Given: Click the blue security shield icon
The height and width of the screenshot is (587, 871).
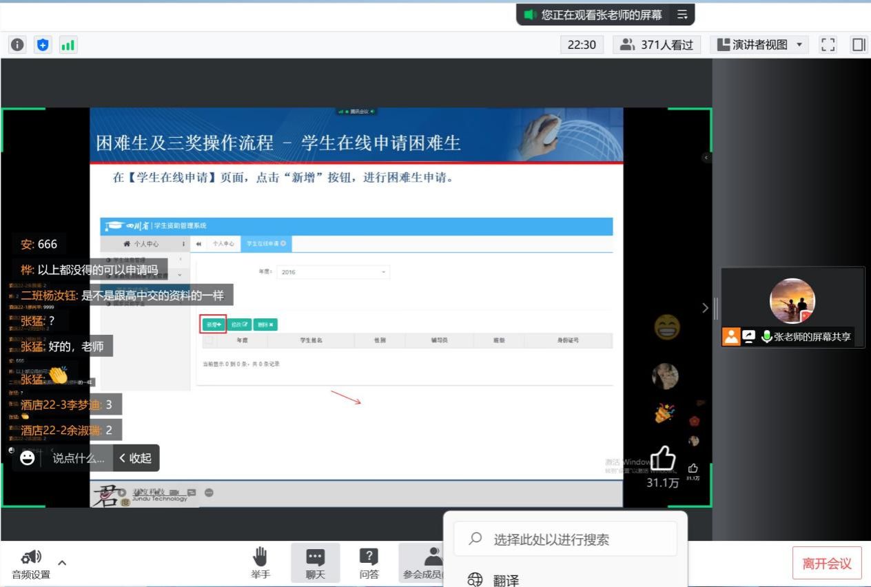Looking at the screenshot, I should pos(43,45).
